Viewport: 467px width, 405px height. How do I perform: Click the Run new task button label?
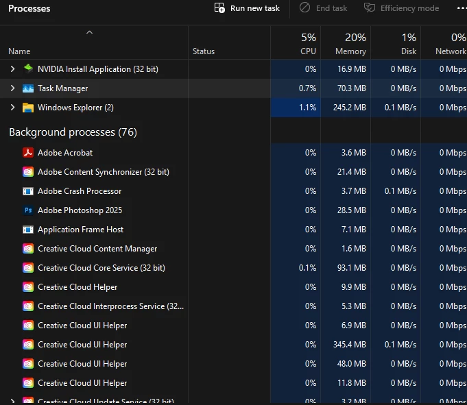pos(255,8)
